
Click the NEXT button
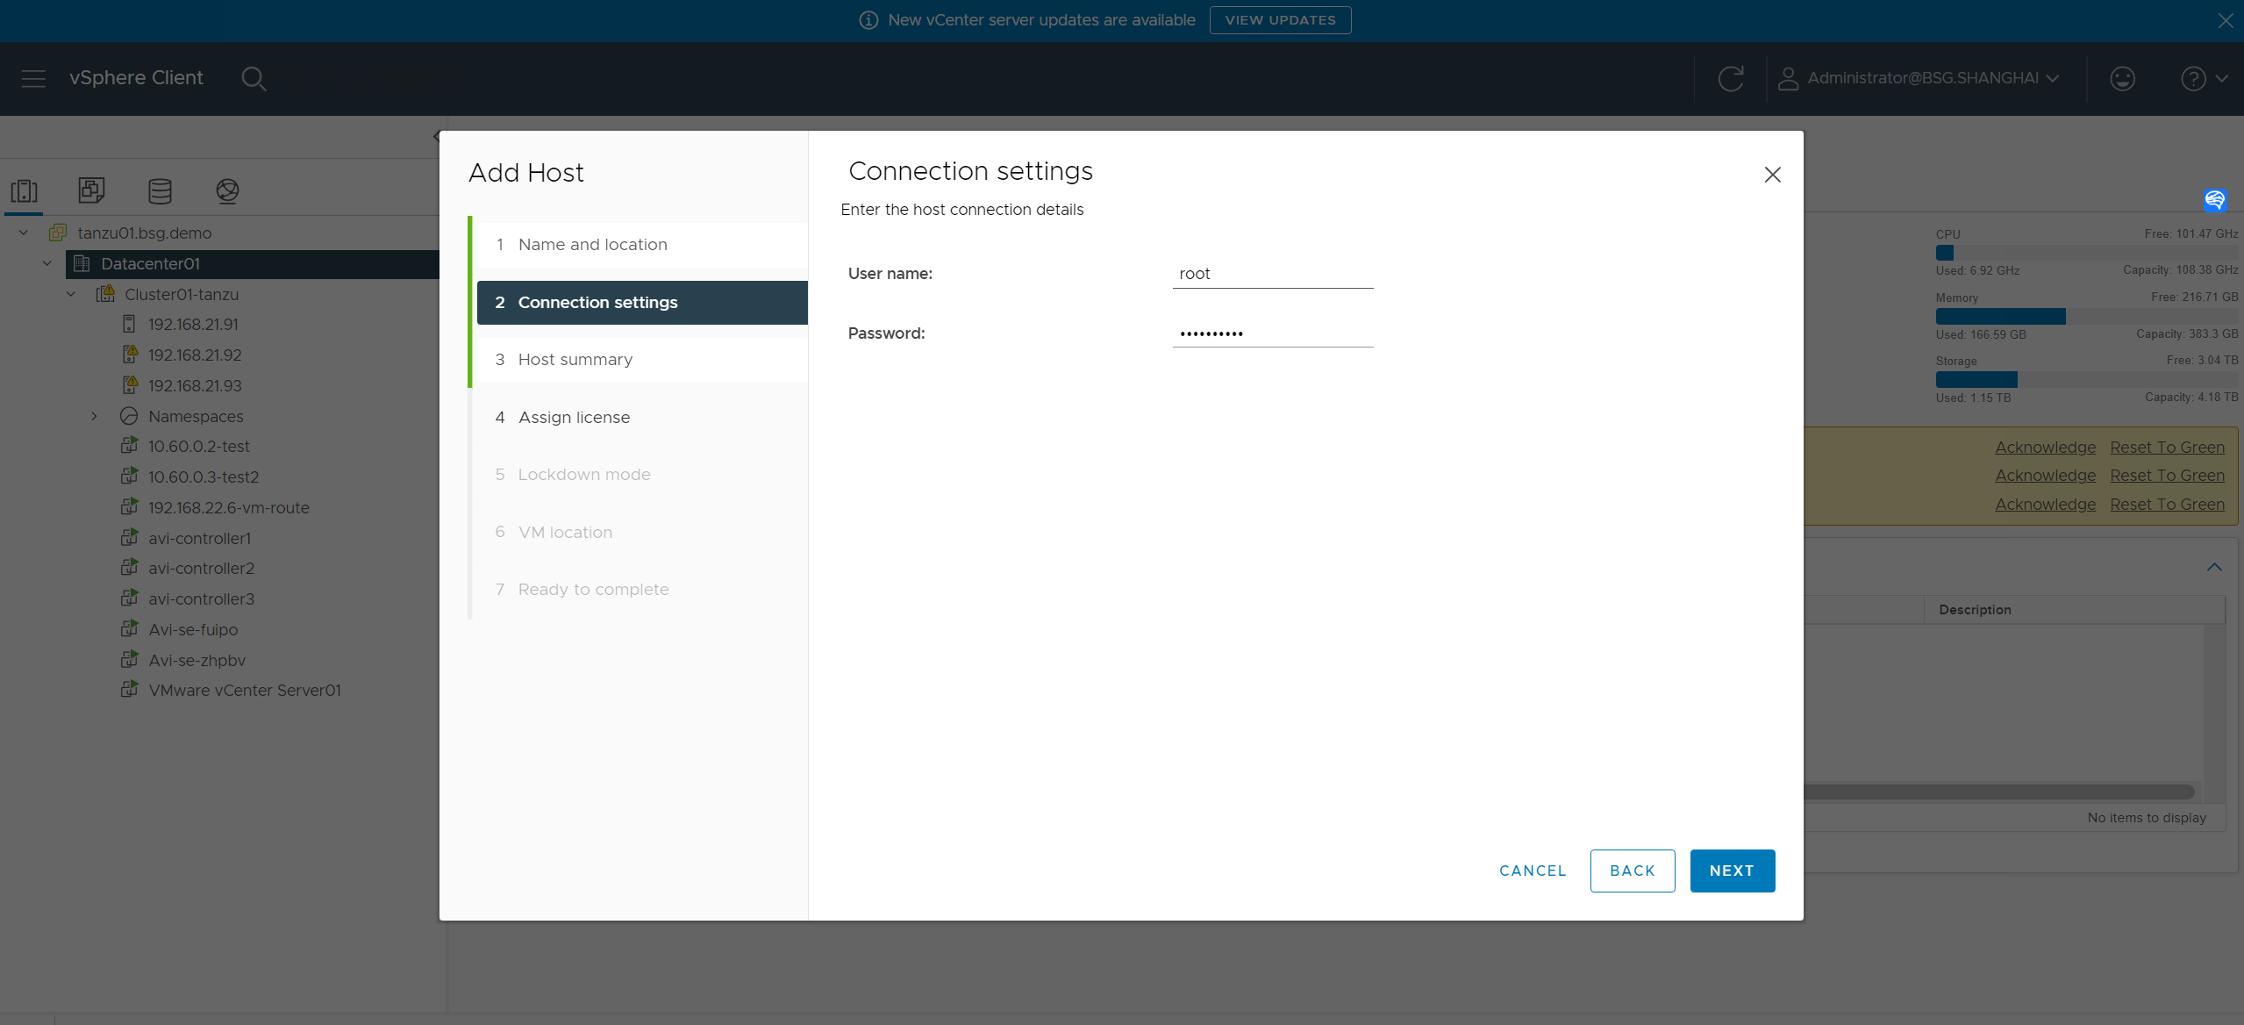[1731, 871]
